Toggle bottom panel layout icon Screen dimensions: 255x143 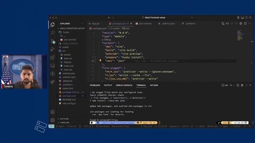[x=243, y=17]
